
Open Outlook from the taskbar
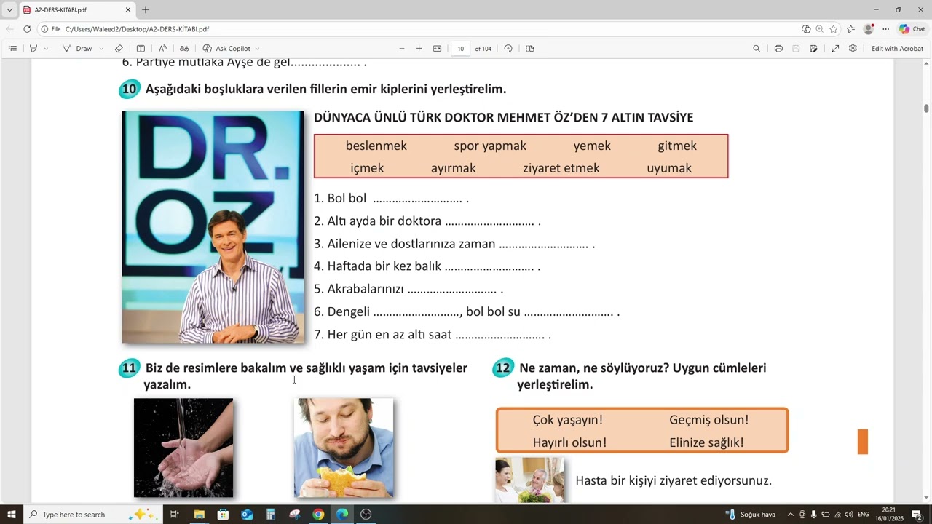click(247, 515)
